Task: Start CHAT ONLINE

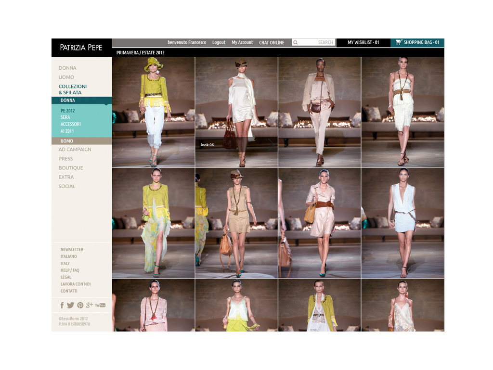Action: [272, 42]
